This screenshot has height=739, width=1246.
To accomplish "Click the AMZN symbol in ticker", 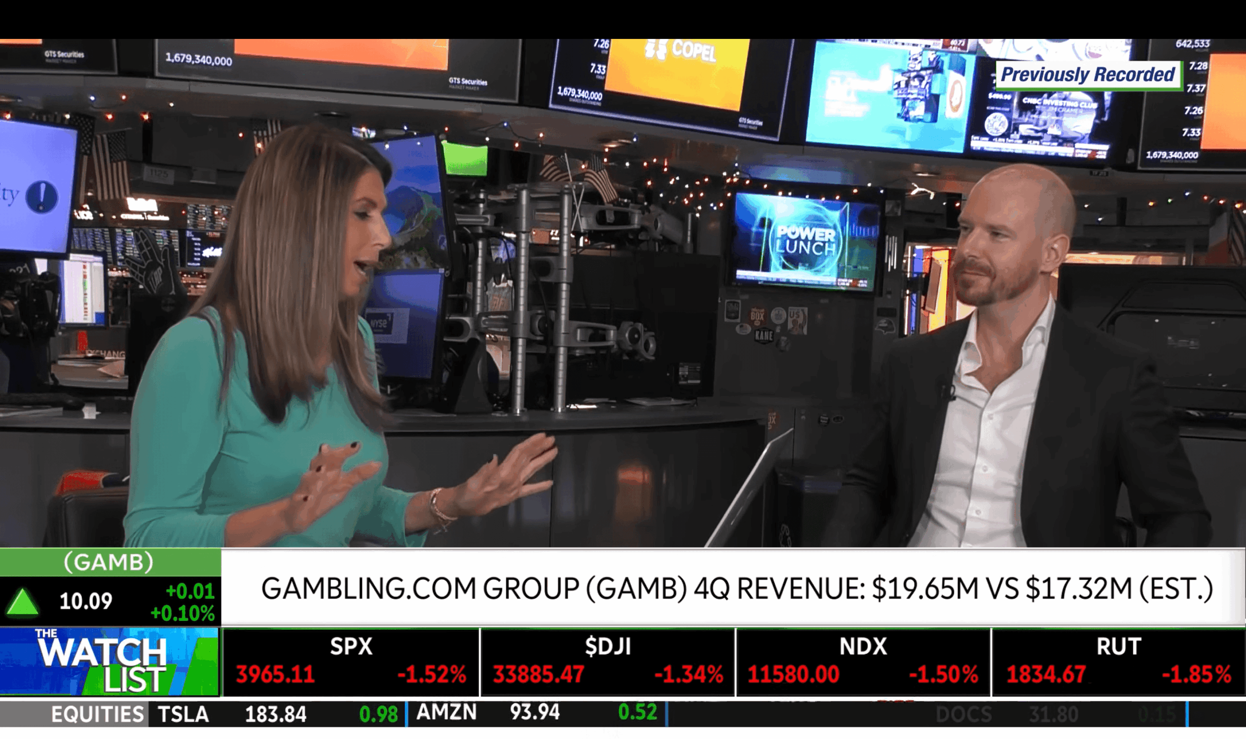I will (x=446, y=712).
